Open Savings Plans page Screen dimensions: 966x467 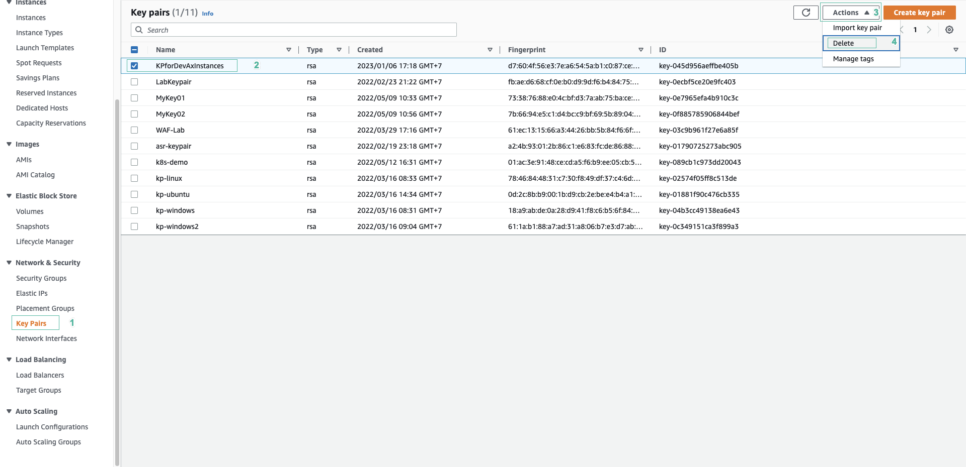click(38, 78)
